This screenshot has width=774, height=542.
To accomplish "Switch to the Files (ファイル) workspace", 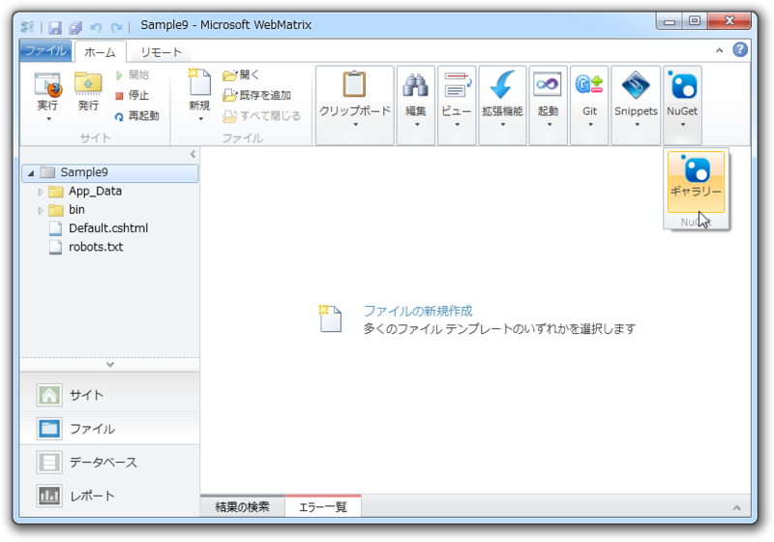I will [109, 429].
